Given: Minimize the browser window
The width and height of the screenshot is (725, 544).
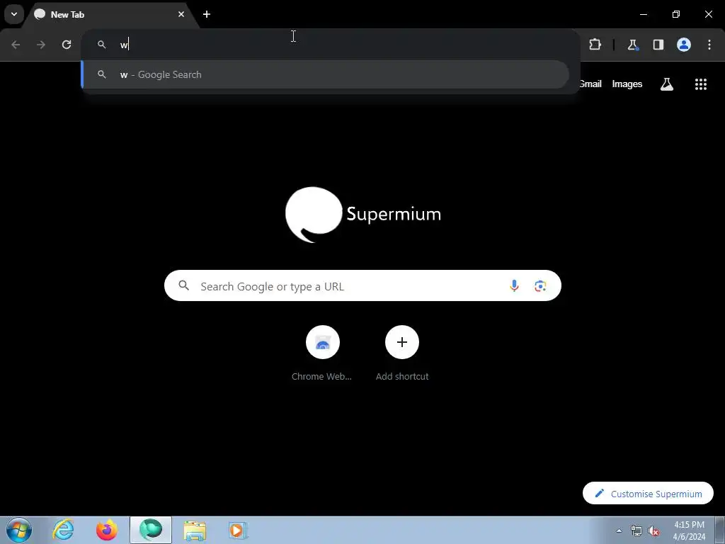Looking at the screenshot, I should click(x=643, y=14).
